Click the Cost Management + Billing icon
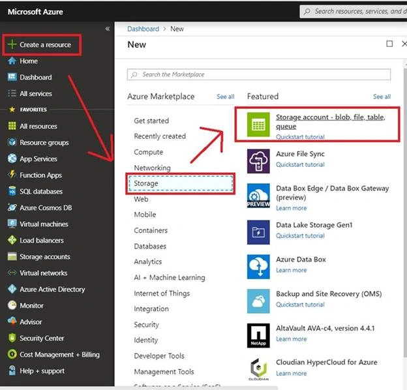Screen dimensions: 407x390 pos(12,354)
